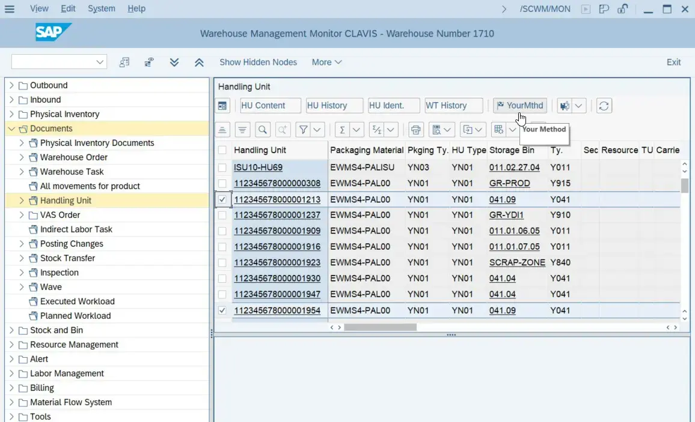Open the Find search icon in the ALV toolbar

[262, 130]
